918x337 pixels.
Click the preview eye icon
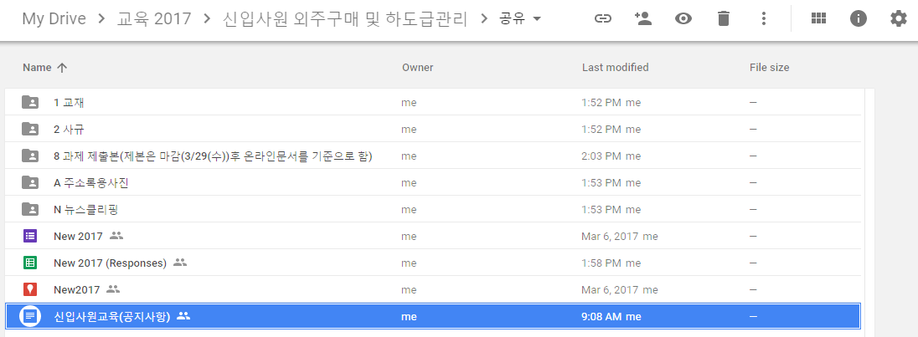pos(683,18)
